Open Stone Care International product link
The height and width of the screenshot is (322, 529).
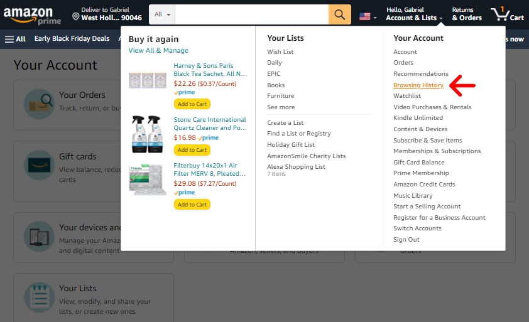coord(210,124)
